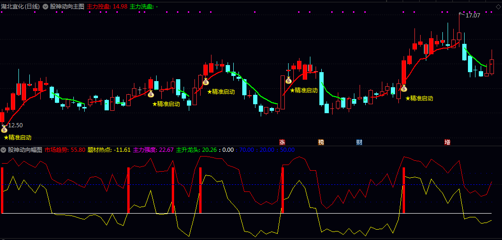Select the blue 70.00 threshold value
Viewport: 502px width, 240px height.
(x=246, y=150)
